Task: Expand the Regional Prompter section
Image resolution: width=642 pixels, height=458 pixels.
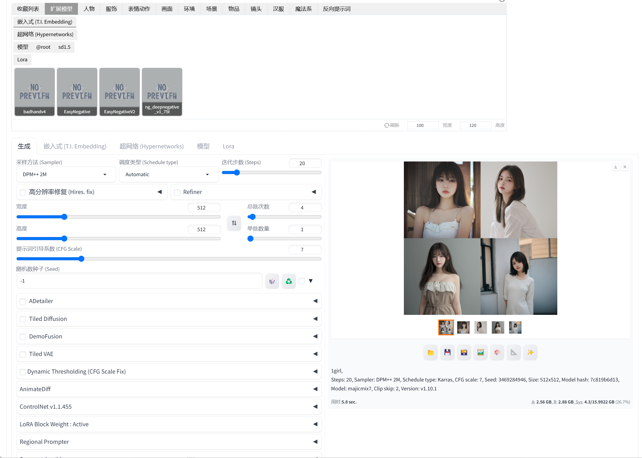Action: tap(169, 442)
